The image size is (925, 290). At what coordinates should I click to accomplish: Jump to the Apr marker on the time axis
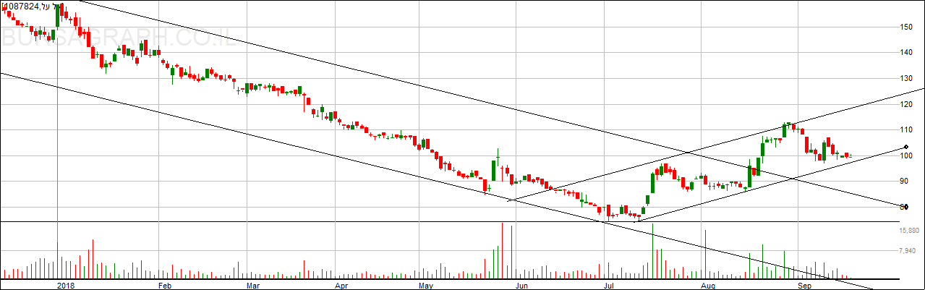(342, 285)
